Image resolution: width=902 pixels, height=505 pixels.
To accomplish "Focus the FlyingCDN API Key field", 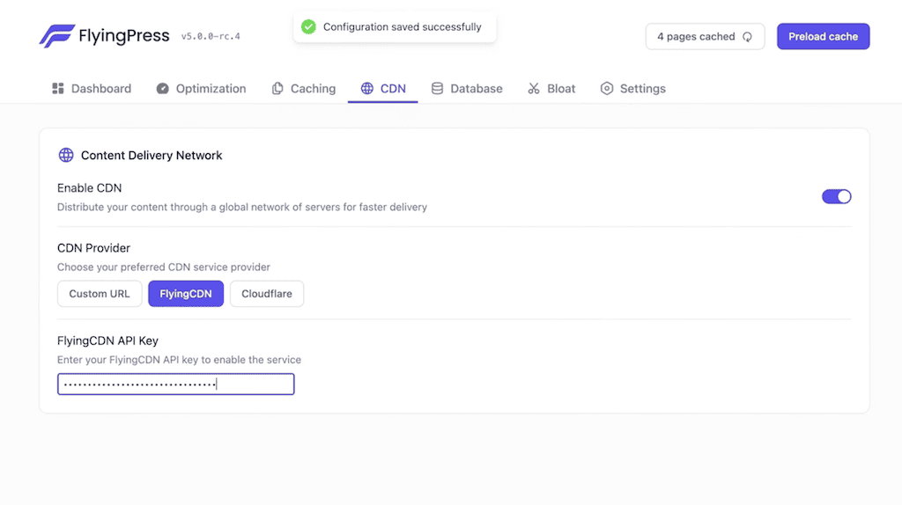I will tap(176, 384).
